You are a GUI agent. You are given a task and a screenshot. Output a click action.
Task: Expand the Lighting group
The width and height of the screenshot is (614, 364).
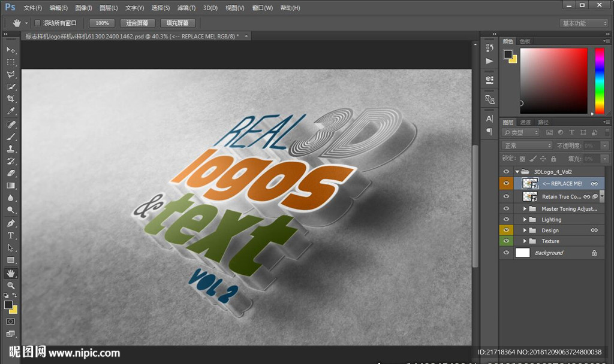[525, 219]
